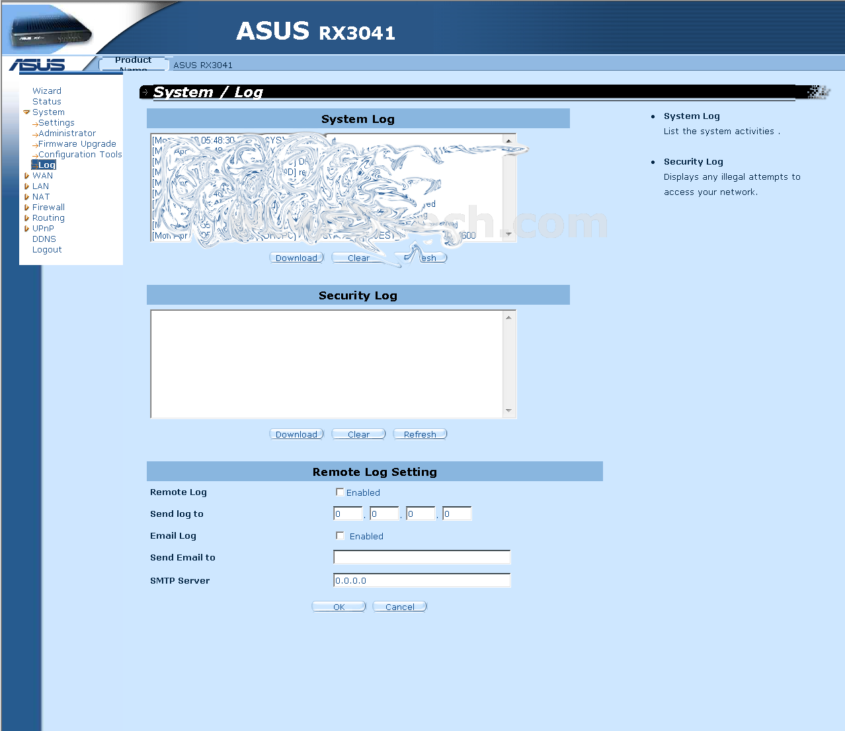Expand the WAN menu arrow

click(x=26, y=176)
